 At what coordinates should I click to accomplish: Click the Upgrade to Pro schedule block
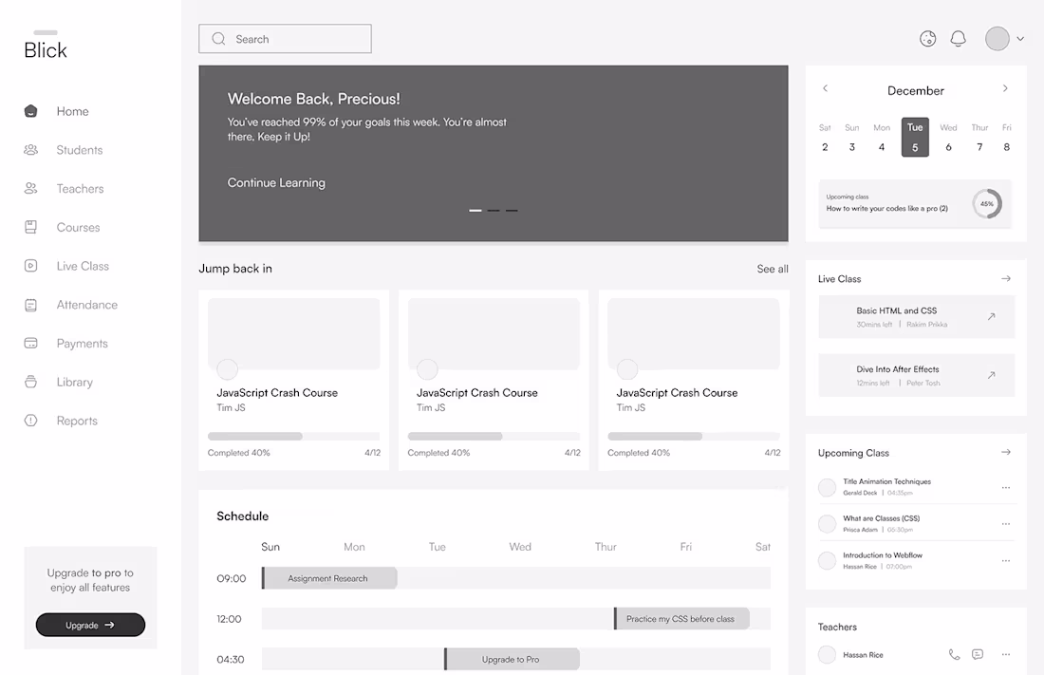(512, 659)
